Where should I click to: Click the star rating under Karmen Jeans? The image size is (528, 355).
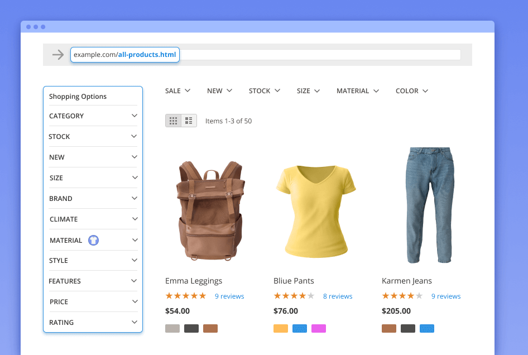click(402, 296)
